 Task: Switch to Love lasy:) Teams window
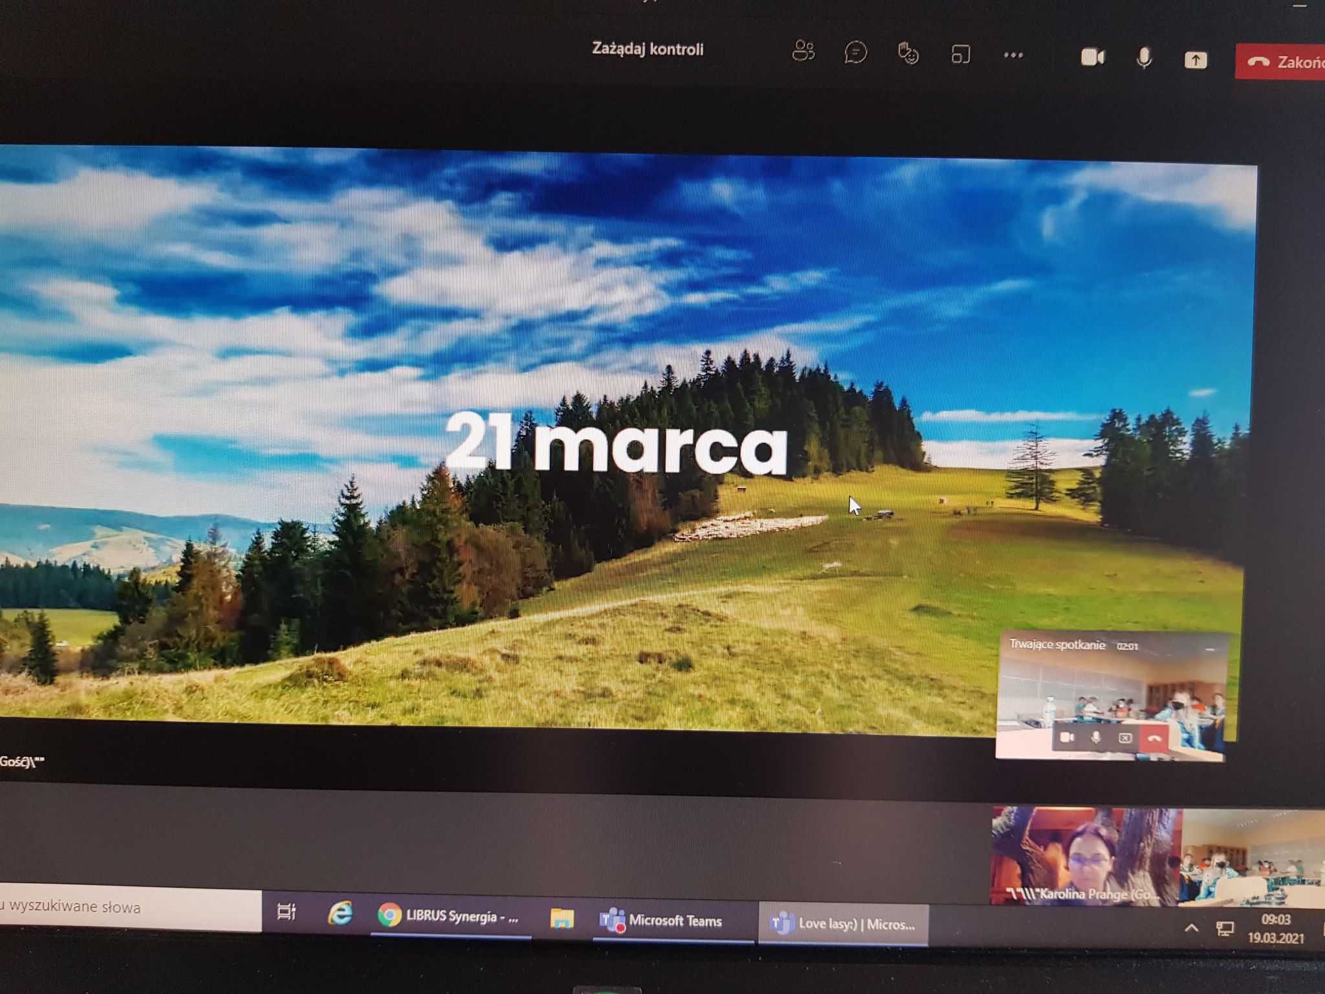[x=843, y=923]
